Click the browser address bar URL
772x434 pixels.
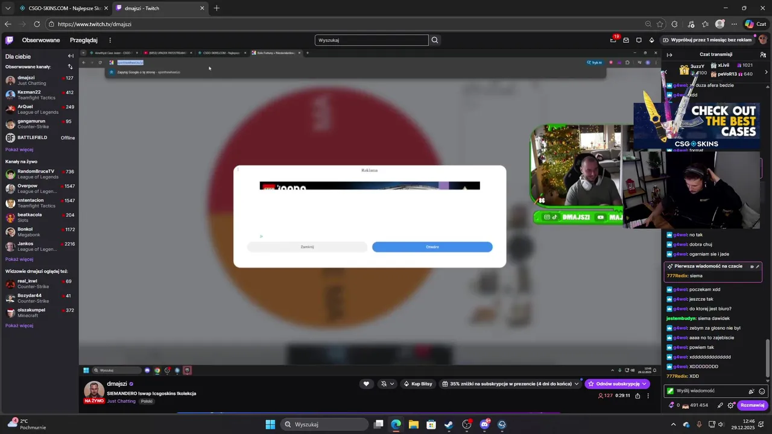(x=95, y=24)
